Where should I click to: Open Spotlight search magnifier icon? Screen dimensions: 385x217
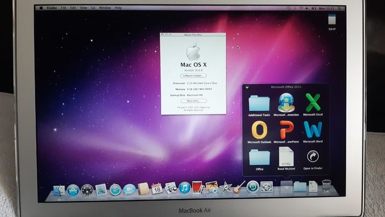click(x=339, y=8)
